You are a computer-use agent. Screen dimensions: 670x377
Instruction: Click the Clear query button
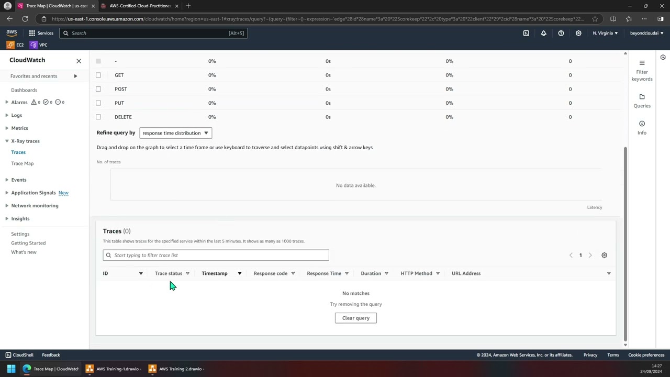pyautogui.click(x=356, y=318)
